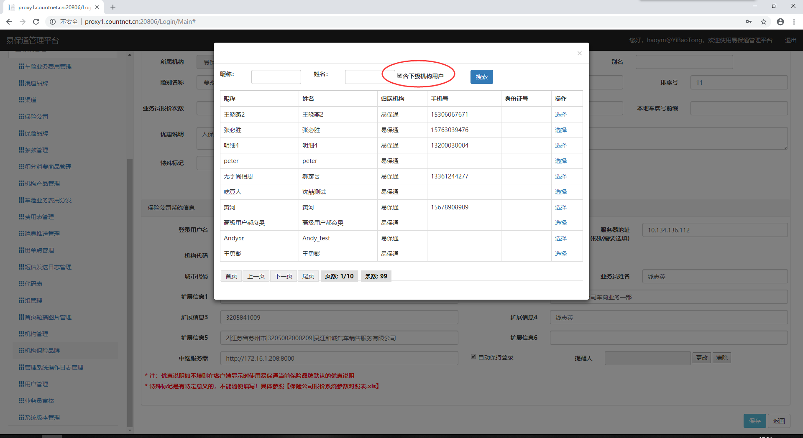Viewport: 803px width, 438px height.
Task: Click the blue 搜索 button
Action: pos(481,77)
